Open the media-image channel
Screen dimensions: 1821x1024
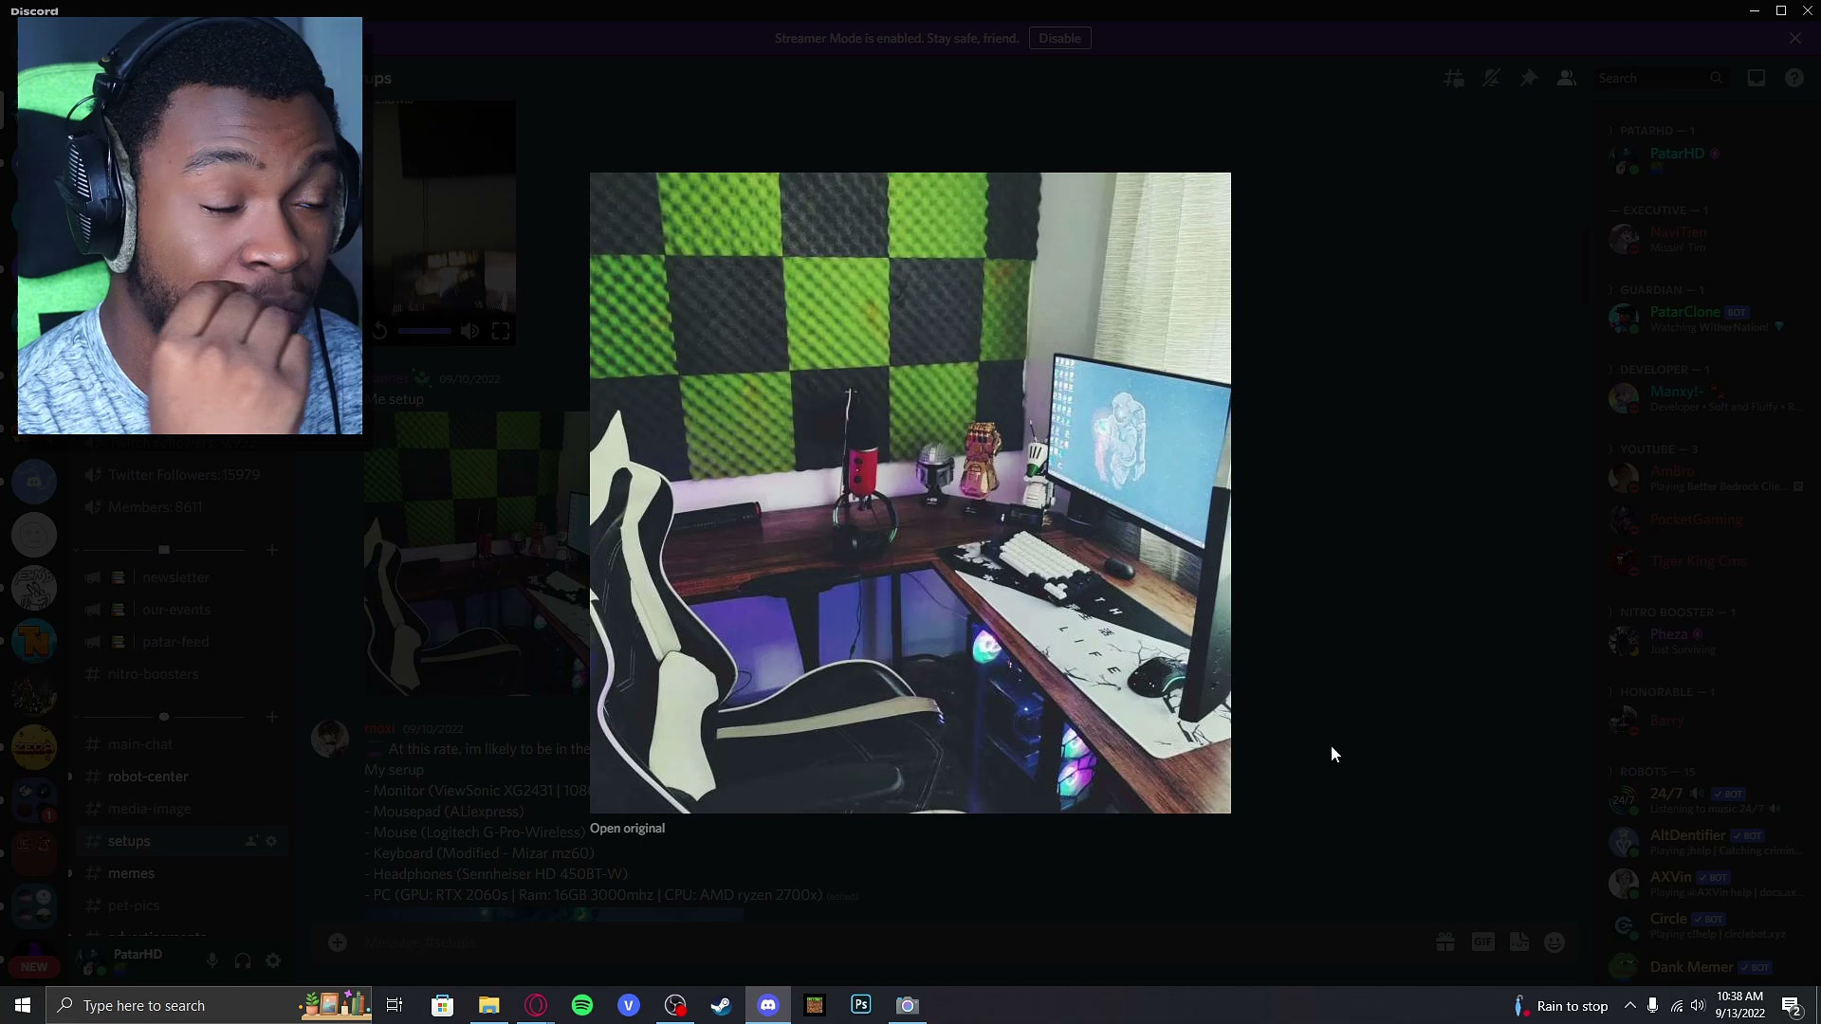click(x=180, y=809)
